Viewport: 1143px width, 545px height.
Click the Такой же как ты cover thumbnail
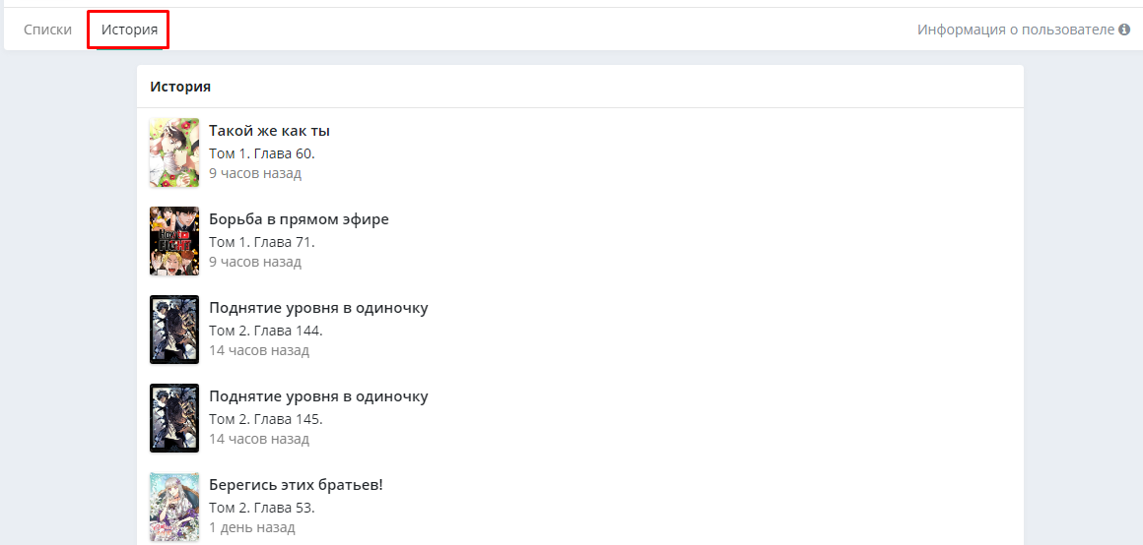tap(174, 152)
